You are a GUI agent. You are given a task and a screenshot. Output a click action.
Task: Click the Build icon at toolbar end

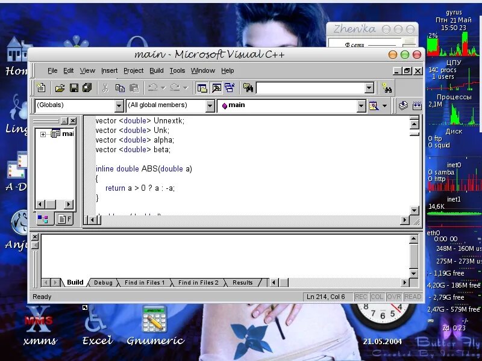[x=417, y=106]
